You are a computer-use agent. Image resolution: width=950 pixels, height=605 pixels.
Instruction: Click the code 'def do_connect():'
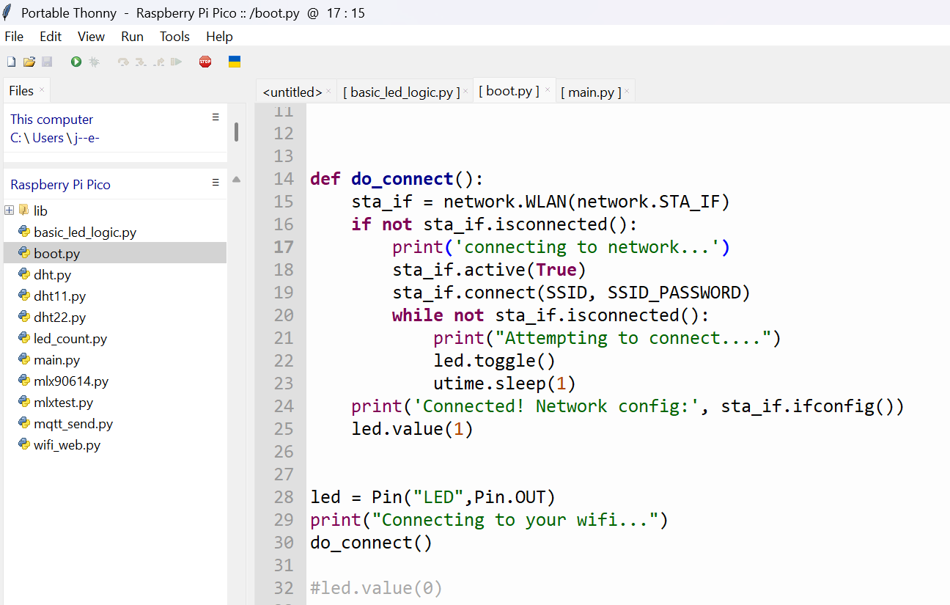[397, 179]
